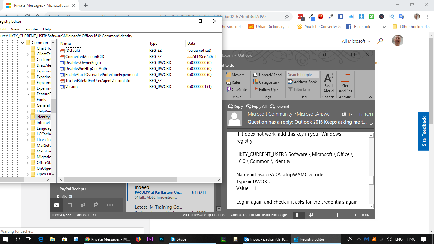Open the Urban Dictionary bookmark
Image resolution: width=434 pixels, height=244 pixels.
[x=270, y=27]
